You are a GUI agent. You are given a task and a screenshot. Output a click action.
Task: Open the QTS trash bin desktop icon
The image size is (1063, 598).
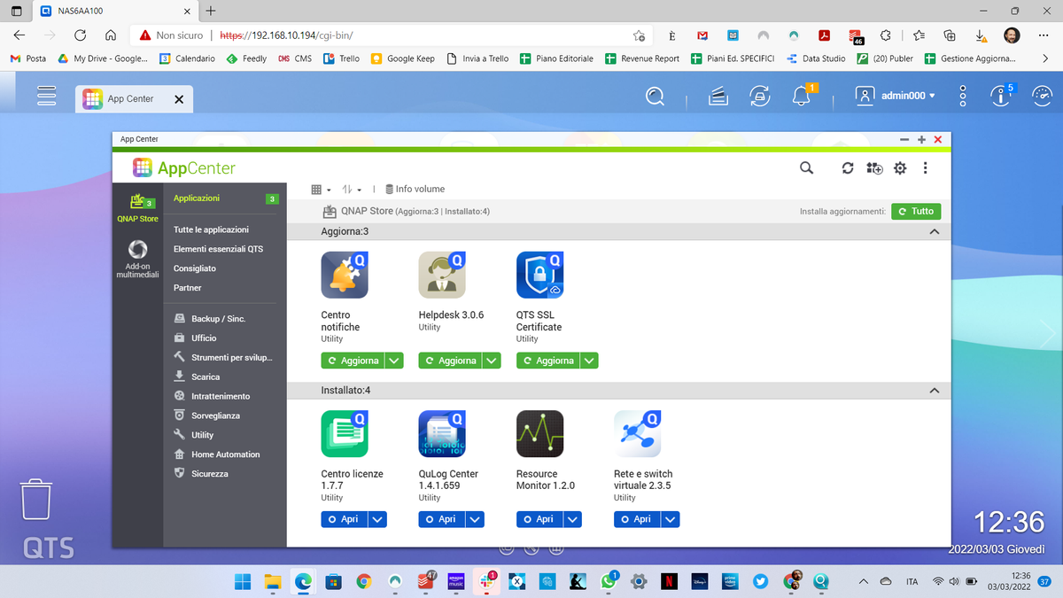coord(36,499)
